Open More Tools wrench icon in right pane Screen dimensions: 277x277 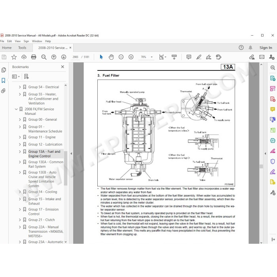pos(273,193)
